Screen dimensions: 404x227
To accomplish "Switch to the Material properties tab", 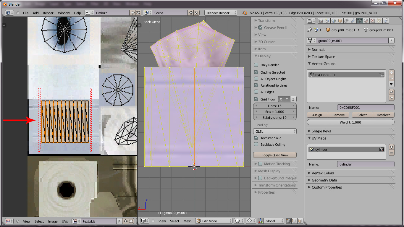I will pyautogui.click(x=366, y=21).
